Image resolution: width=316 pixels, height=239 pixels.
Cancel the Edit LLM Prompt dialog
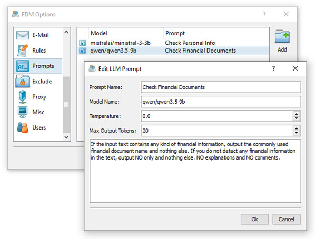click(287, 219)
